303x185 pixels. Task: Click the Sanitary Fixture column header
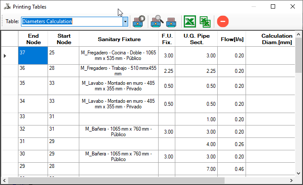[x=119, y=39]
